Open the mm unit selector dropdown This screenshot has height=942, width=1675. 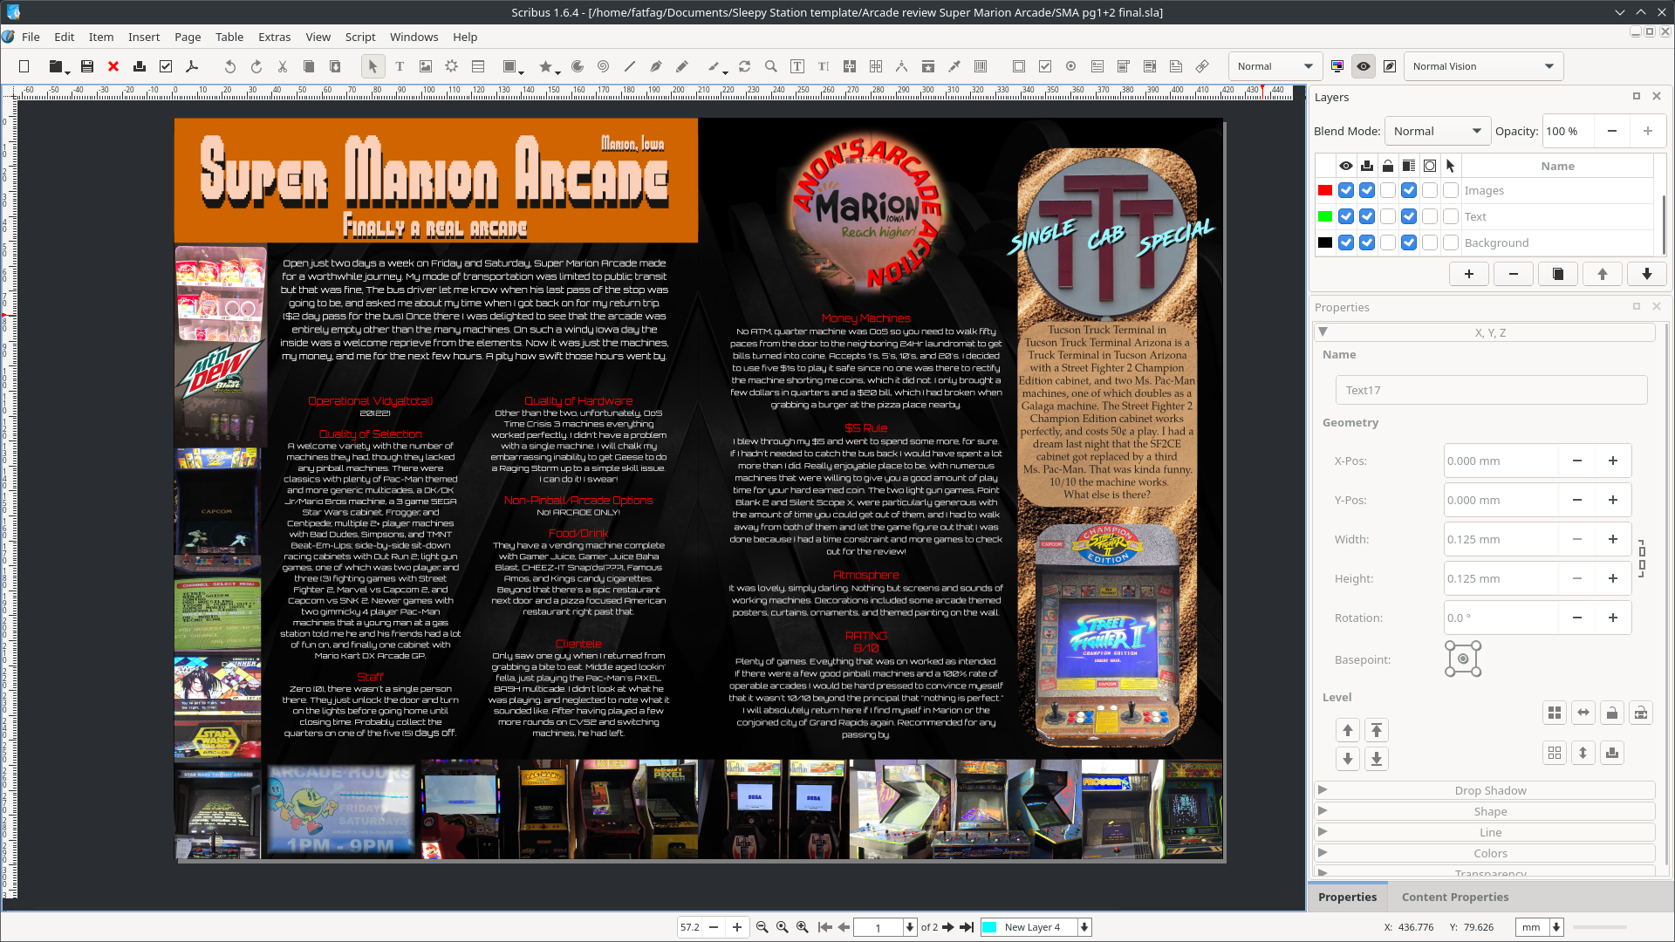click(1539, 927)
